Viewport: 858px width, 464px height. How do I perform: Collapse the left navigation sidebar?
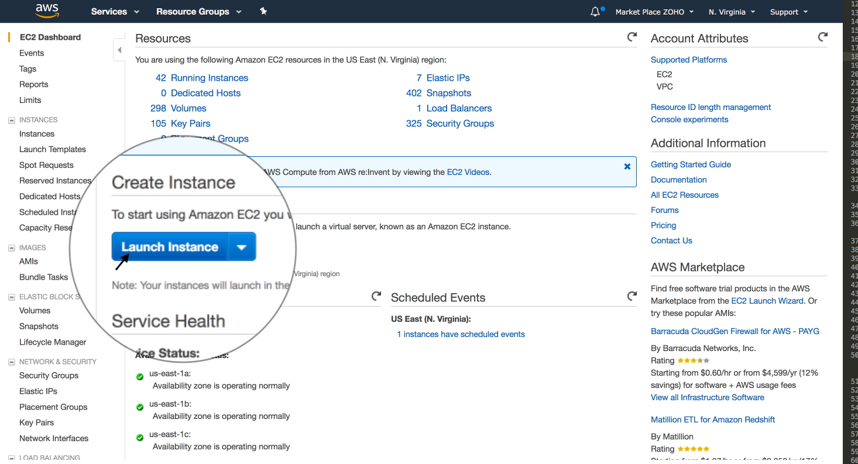[x=119, y=50]
